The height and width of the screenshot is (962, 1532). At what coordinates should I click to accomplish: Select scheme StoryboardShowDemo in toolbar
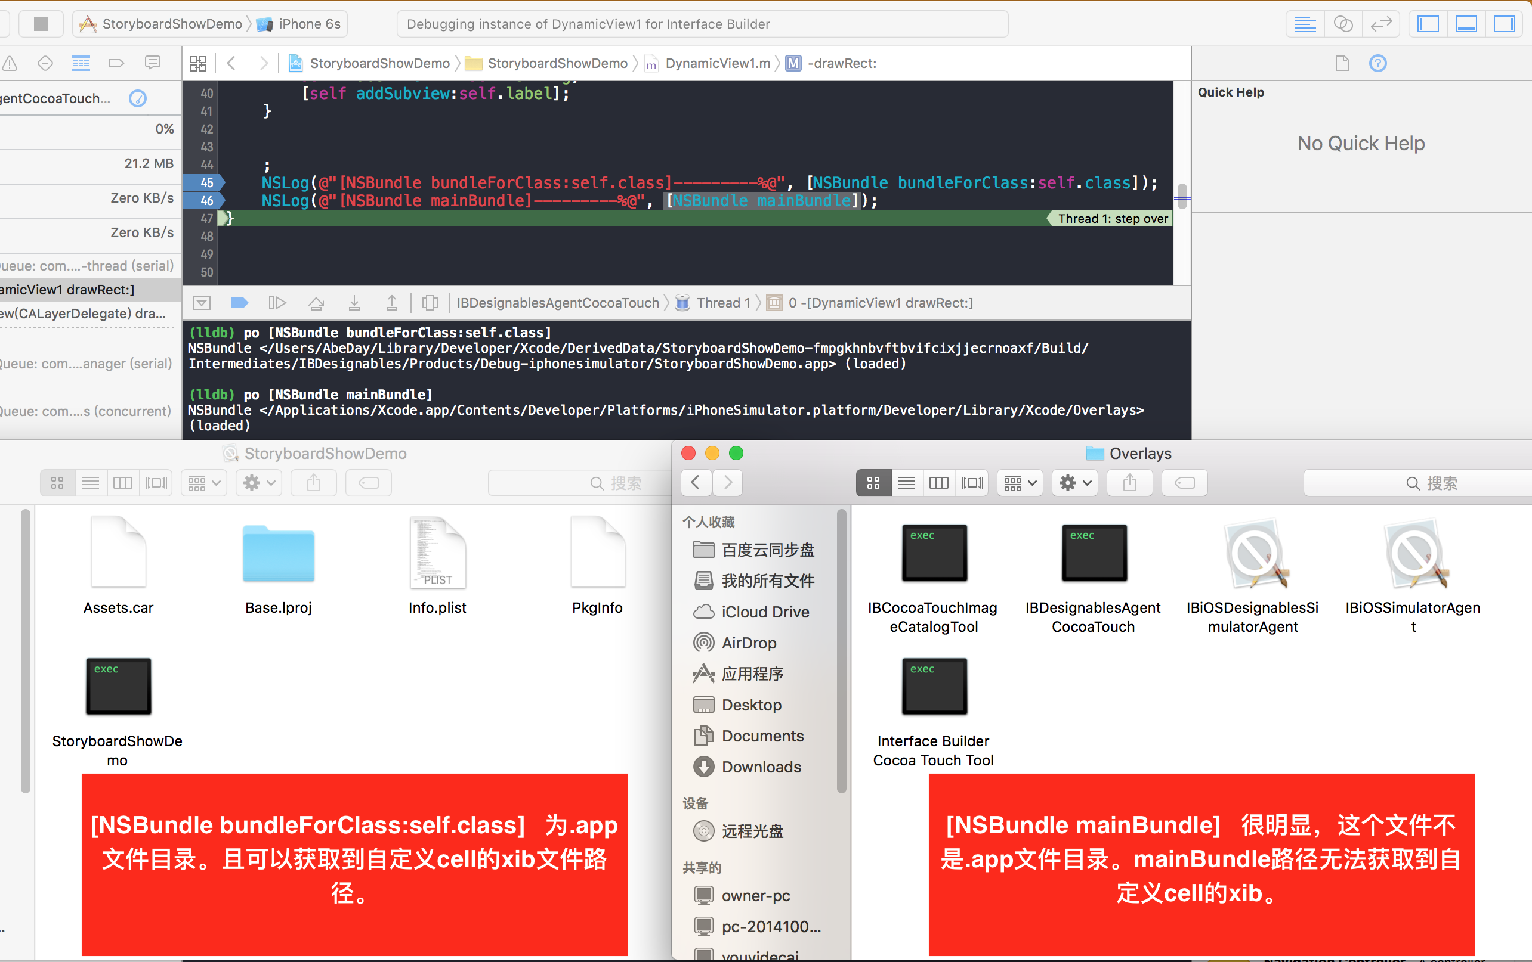[161, 24]
